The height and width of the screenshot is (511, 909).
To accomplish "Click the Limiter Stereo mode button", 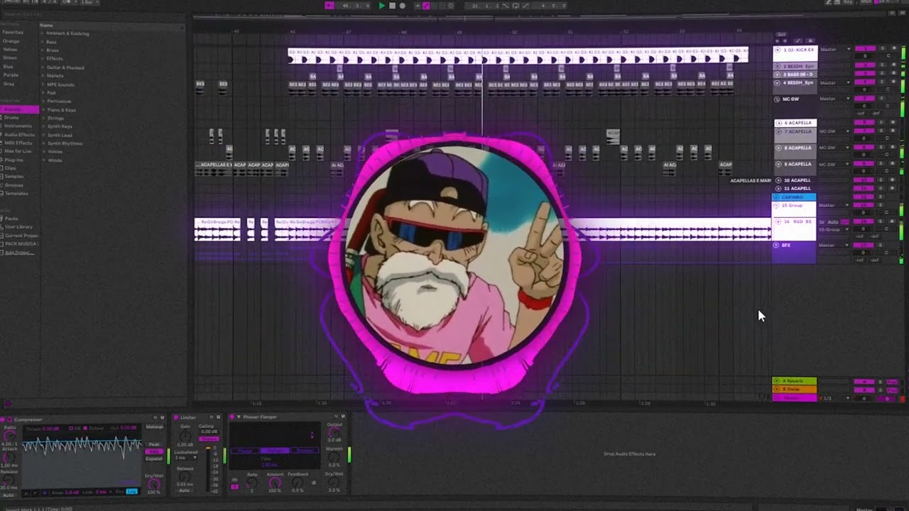I will (x=209, y=439).
